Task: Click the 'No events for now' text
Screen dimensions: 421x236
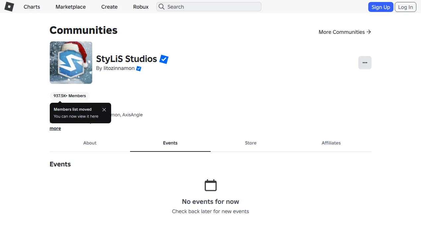Action: [210, 202]
